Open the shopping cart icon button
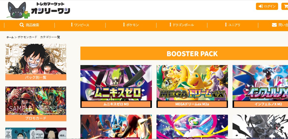 [x=285, y=6]
